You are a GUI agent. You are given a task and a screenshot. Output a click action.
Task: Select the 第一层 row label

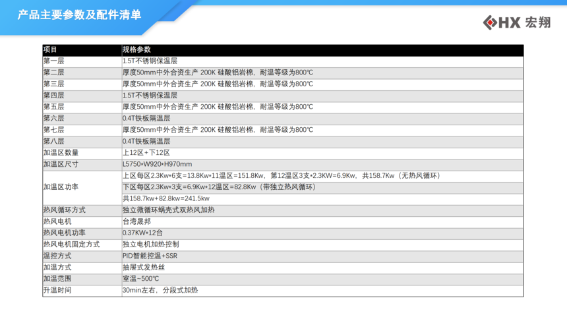click(54, 61)
